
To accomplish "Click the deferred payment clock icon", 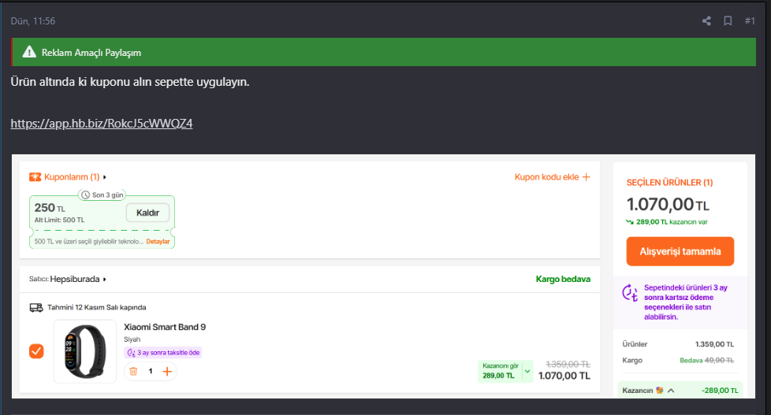I will (630, 293).
